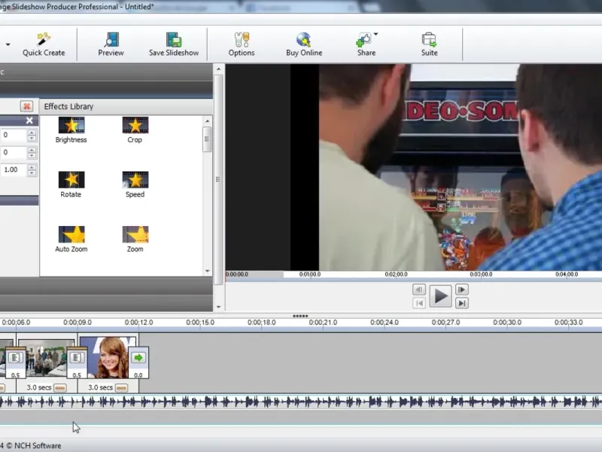
Task: Select the Speed effect
Action: pos(135,180)
